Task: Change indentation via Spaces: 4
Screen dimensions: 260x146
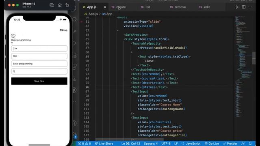Action: click(x=151, y=144)
